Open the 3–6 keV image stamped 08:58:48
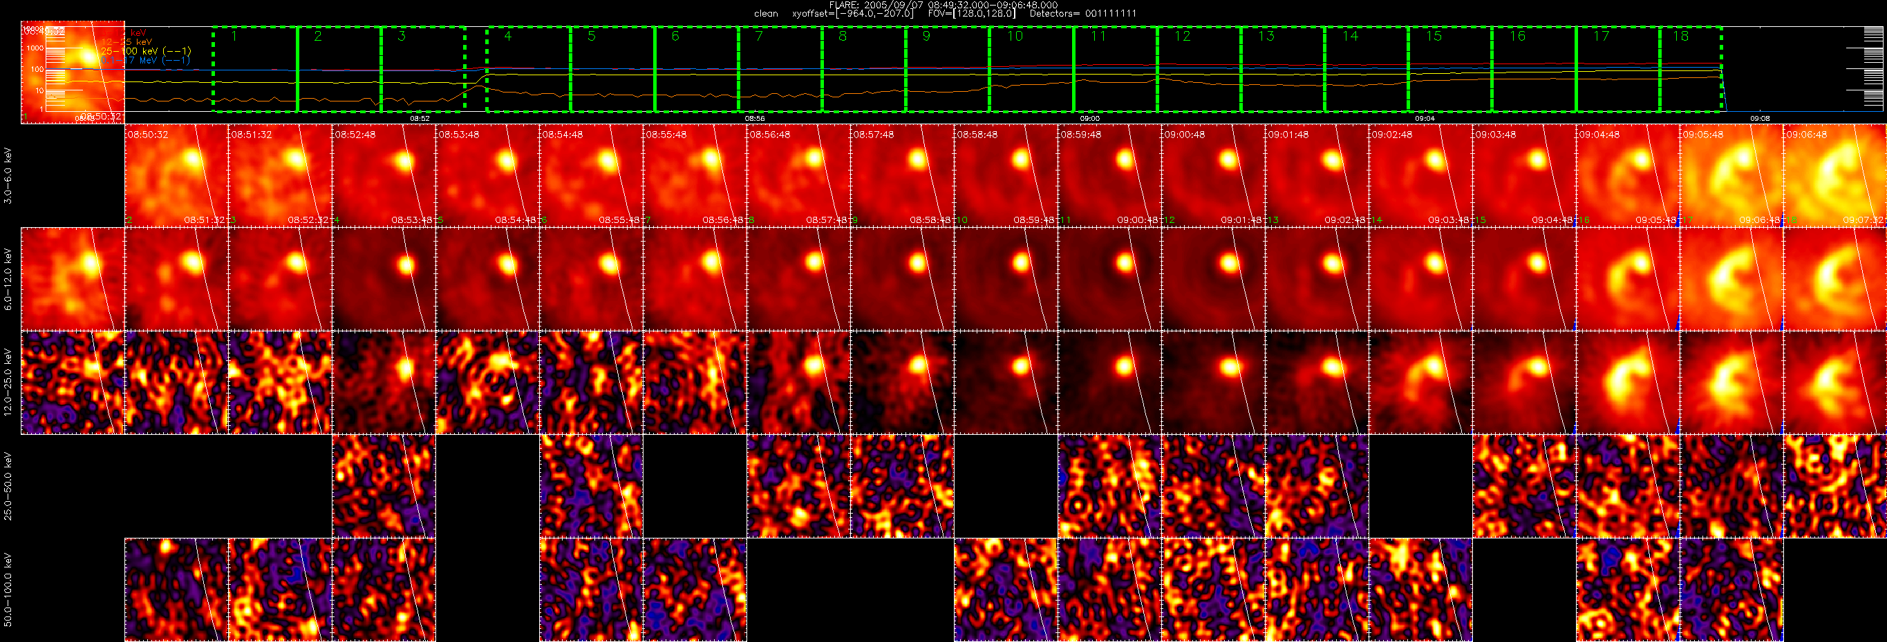This screenshot has height=642, width=1887. (x=1006, y=175)
